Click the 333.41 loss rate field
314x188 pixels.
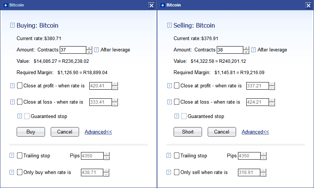(101, 102)
